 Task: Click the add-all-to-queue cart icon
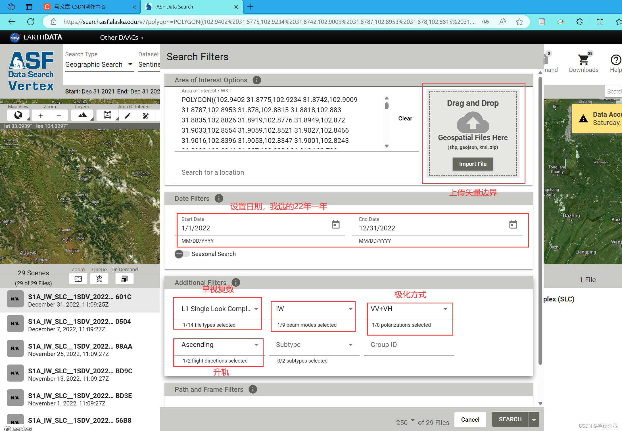(99, 279)
